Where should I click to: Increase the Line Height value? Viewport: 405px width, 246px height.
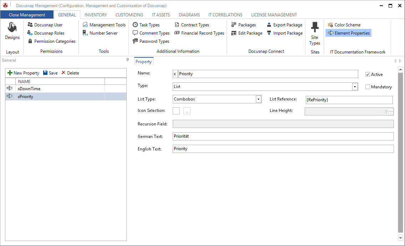pyautogui.click(x=390, y=110)
